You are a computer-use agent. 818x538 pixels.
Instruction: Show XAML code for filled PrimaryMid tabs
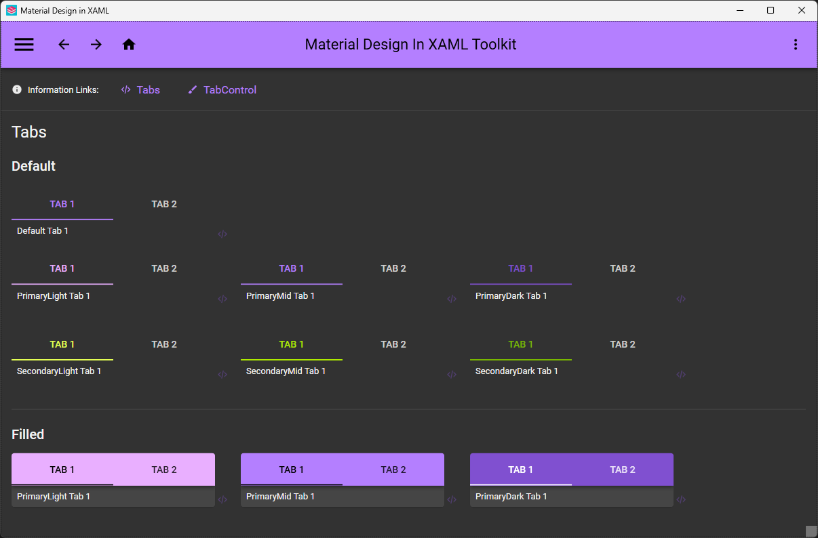pos(452,500)
